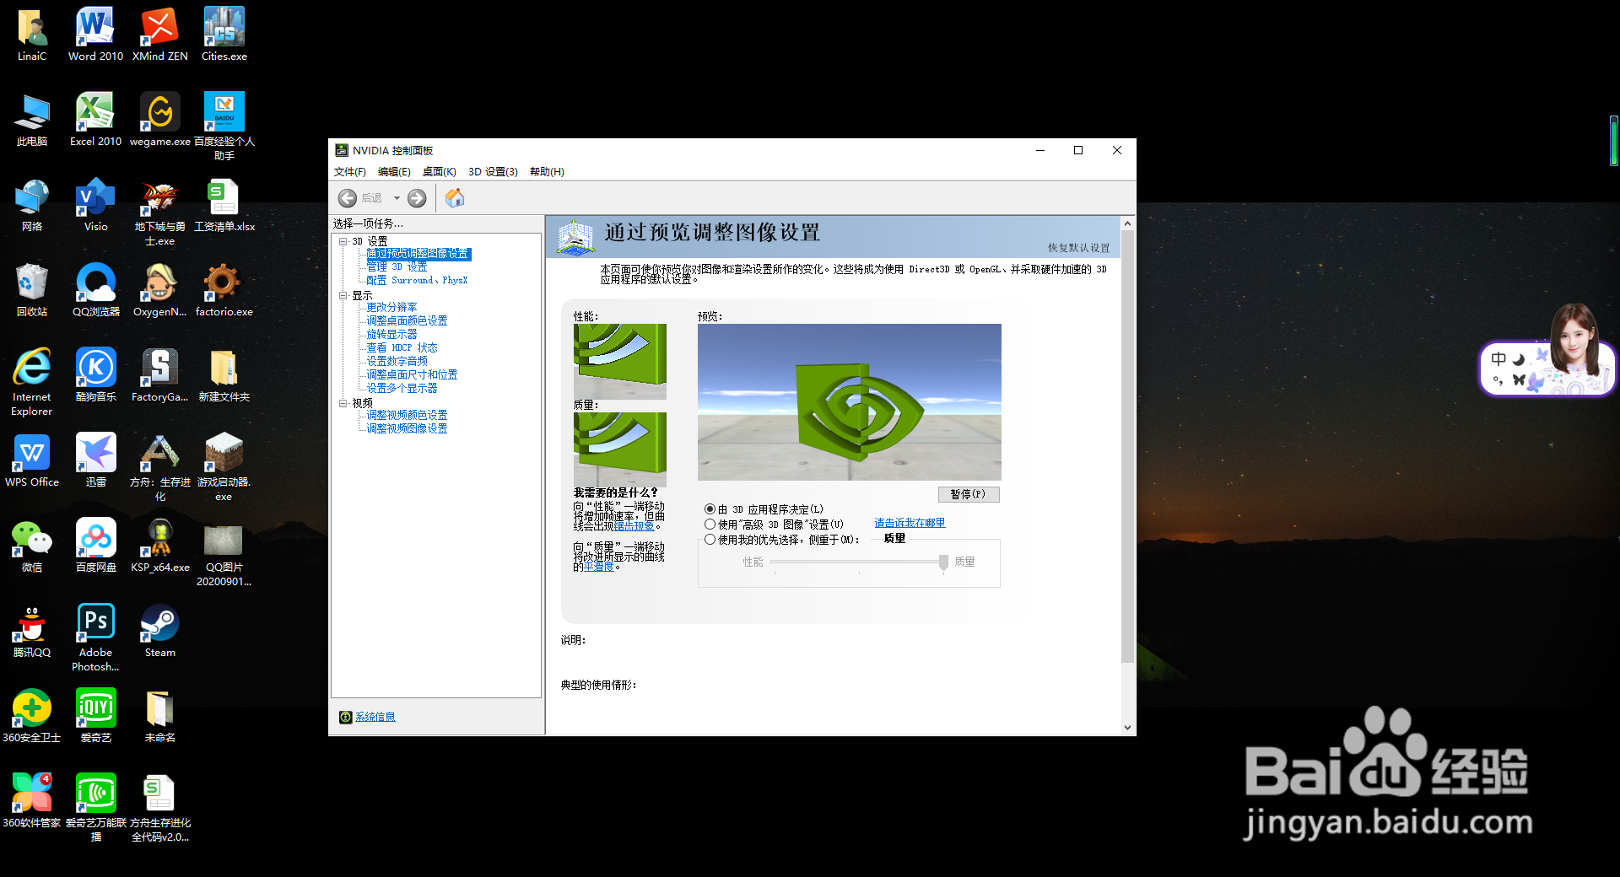Open the back history dropdown arrow

(397, 198)
